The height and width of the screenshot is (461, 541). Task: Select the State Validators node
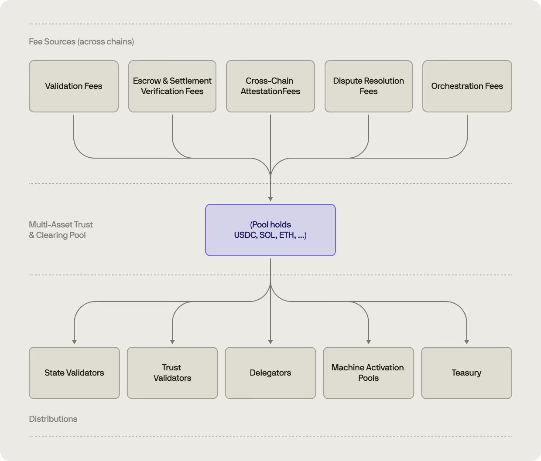pyautogui.click(x=74, y=373)
